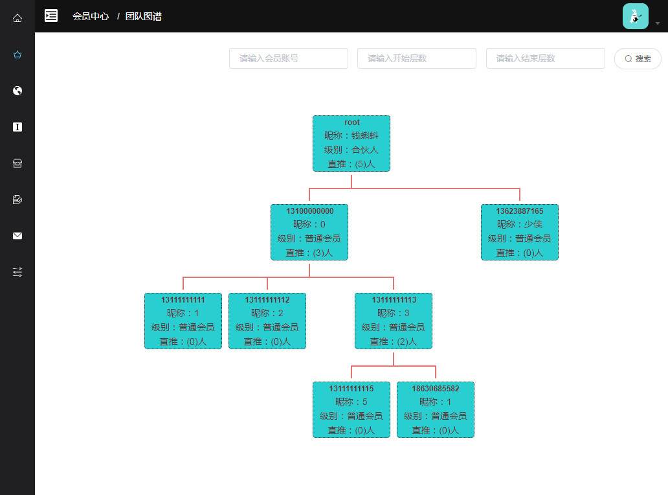Screen dimensions: 668x495
Task: Focus the 请输入会员账号 input field
Action: point(288,58)
